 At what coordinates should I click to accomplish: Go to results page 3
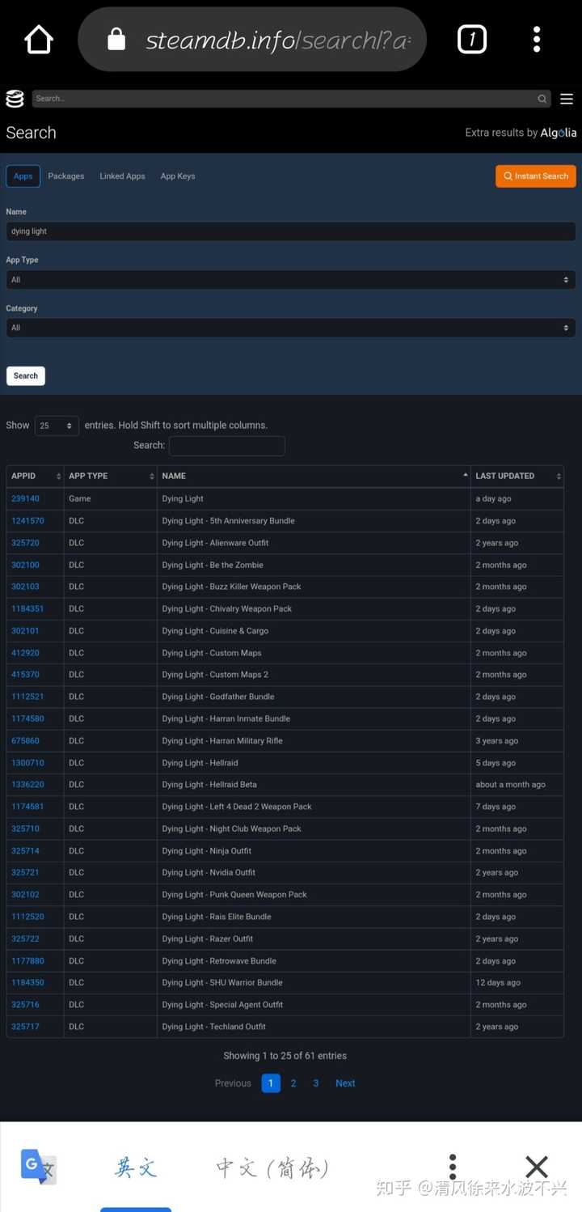point(316,1083)
